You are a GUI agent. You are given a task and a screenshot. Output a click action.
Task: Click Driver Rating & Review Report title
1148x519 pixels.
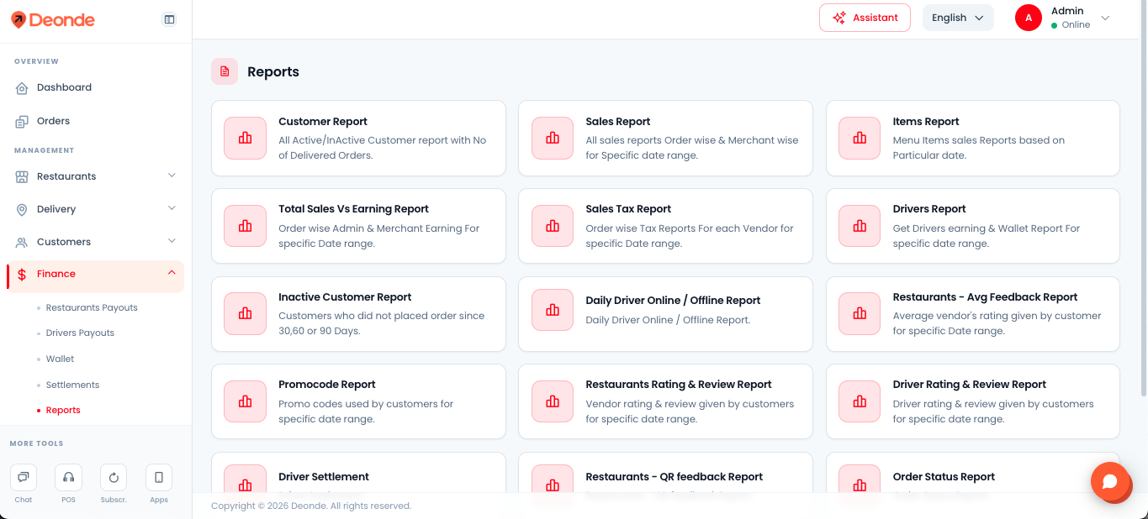point(970,385)
